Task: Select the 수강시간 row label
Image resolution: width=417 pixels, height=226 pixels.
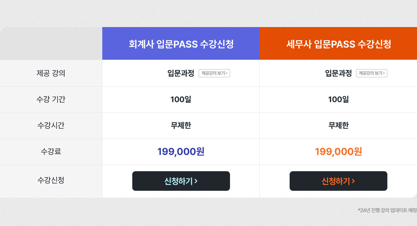Action: point(51,125)
